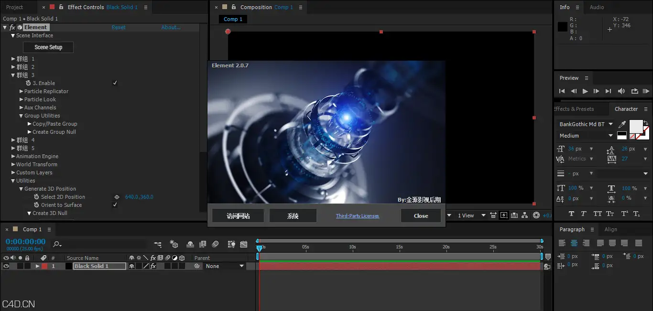Switch to the Project tab
This screenshot has width=653, height=311.
click(14, 7)
